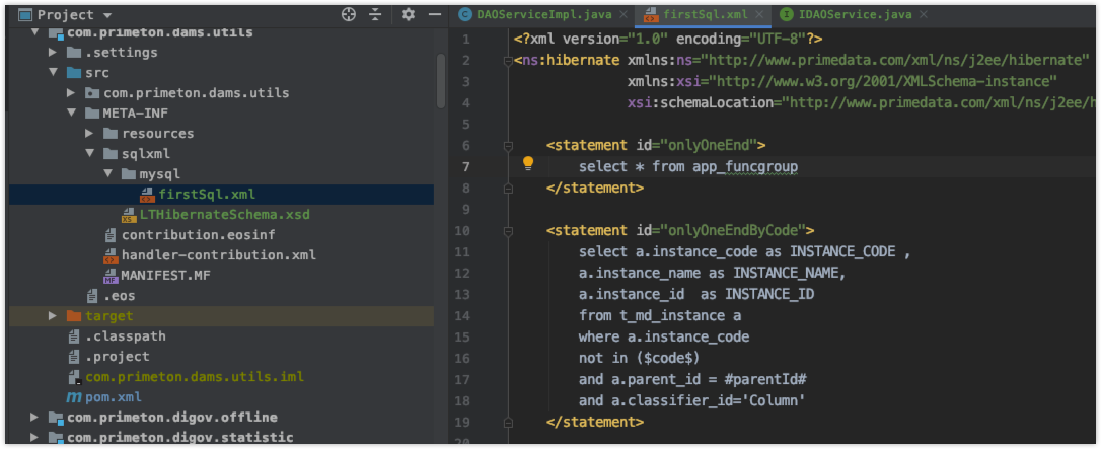The height and width of the screenshot is (449, 1101).
Task: Open the Project view dropdown
Action: (107, 16)
